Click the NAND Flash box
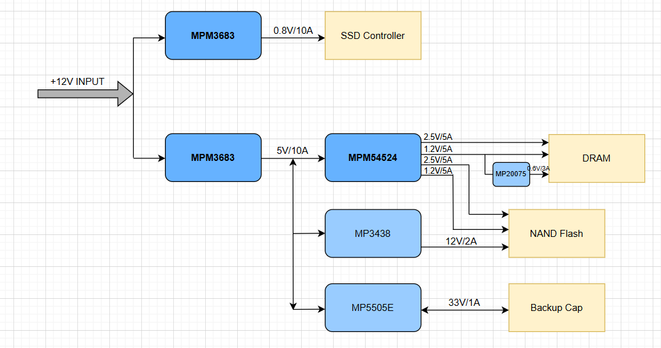The image size is (661, 348). (x=556, y=234)
